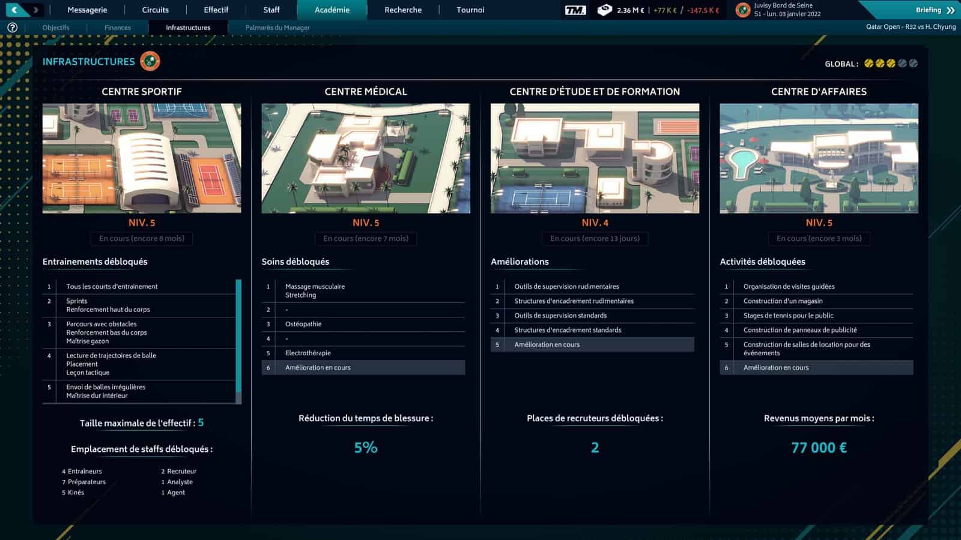
Task: Click the training list scrollbar
Action: click(238, 336)
